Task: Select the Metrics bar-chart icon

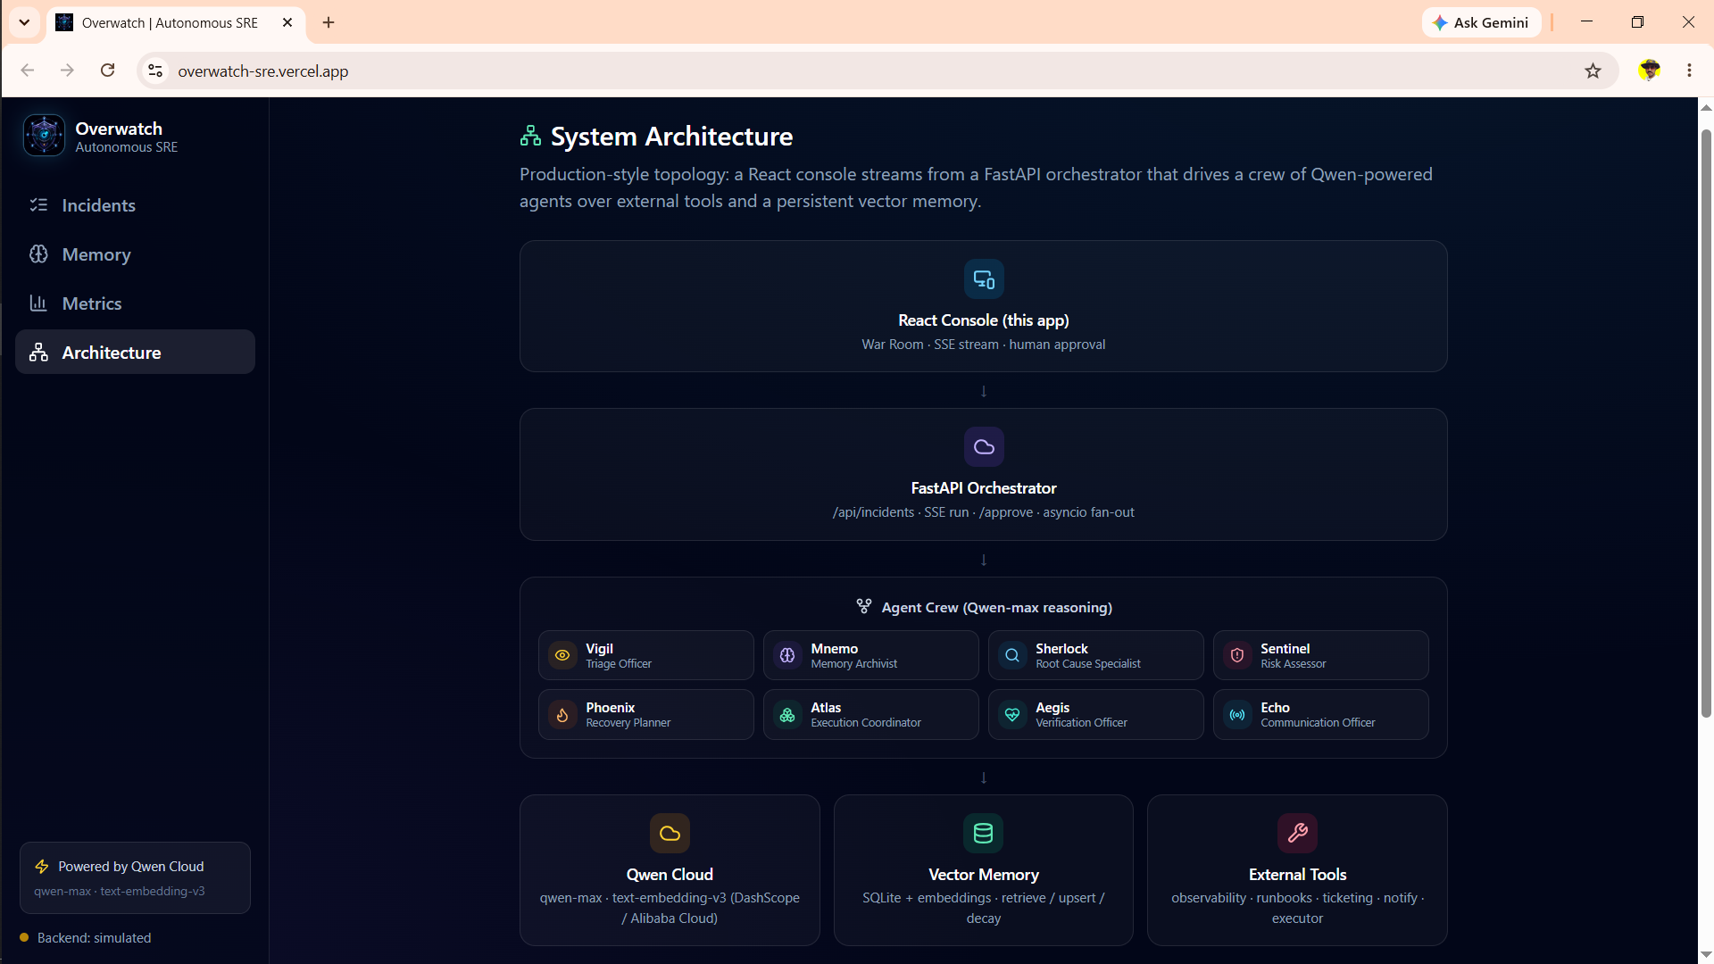Action: 38,303
